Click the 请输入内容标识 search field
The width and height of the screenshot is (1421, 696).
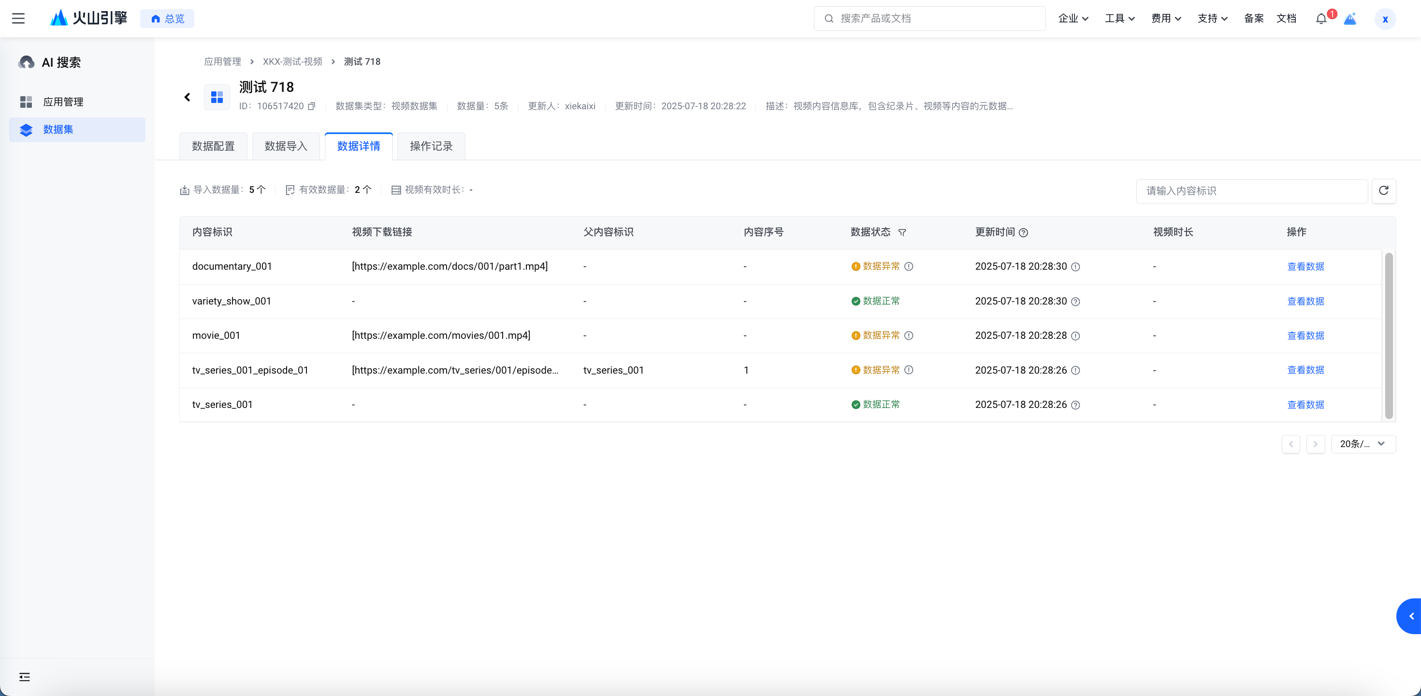click(x=1251, y=191)
